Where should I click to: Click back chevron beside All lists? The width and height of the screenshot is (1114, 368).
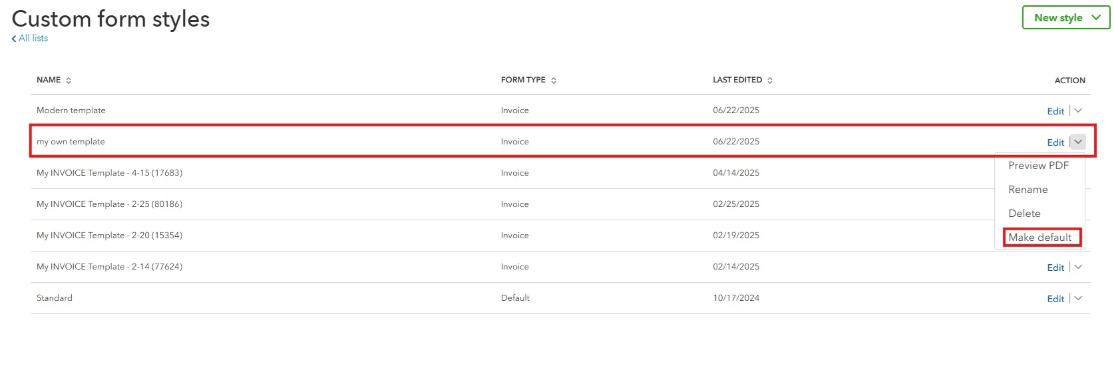pyautogui.click(x=14, y=39)
